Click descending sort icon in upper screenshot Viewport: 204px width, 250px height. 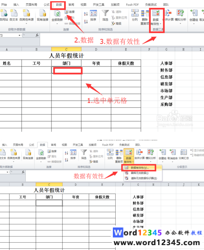point(86,21)
